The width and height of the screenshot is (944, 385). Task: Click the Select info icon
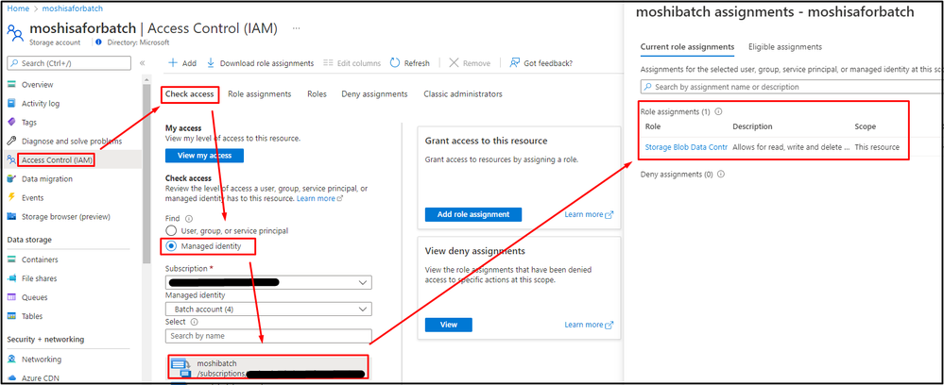pyautogui.click(x=194, y=322)
